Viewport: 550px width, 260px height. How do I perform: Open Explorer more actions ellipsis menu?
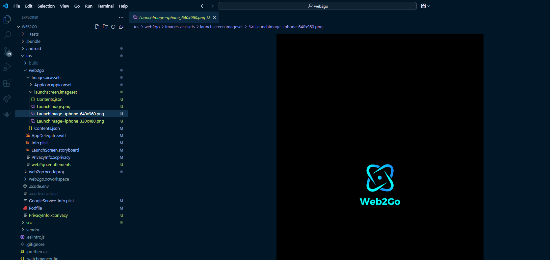121,17
